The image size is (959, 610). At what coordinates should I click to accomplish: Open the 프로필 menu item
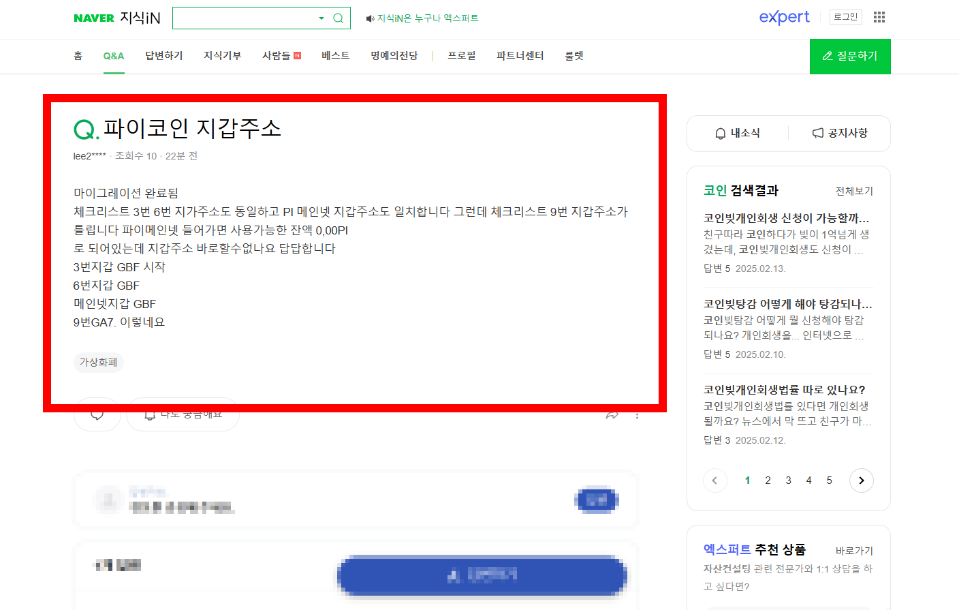pyautogui.click(x=462, y=56)
